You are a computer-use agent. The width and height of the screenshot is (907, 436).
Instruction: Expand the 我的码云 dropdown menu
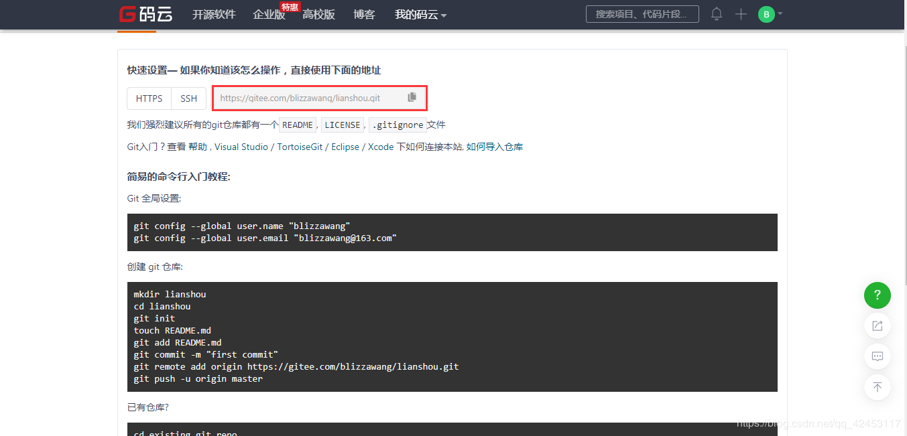[x=420, y=15]
